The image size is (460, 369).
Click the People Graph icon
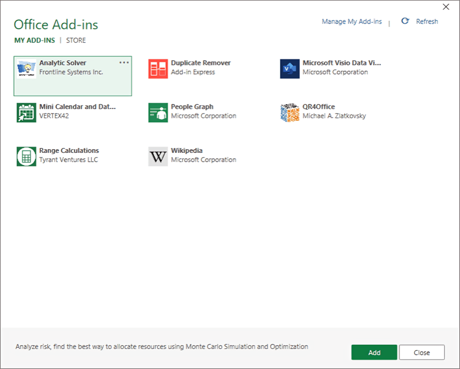coord(158,113)
